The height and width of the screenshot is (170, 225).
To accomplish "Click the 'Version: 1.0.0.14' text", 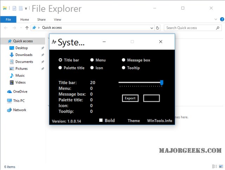I will pos(66,121).
